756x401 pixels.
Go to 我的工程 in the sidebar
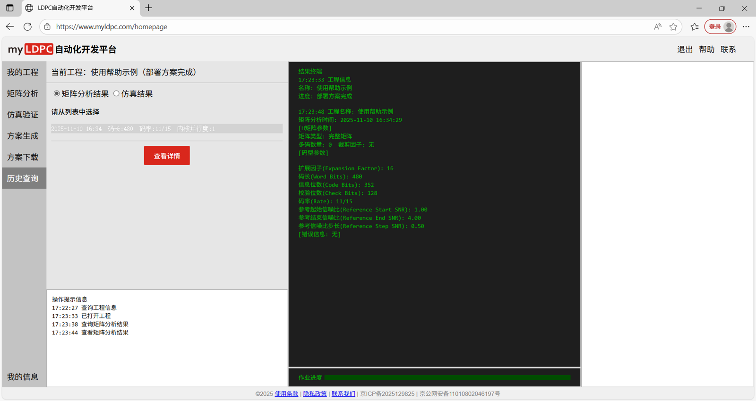pyautogui.click(x=23, y=72)
